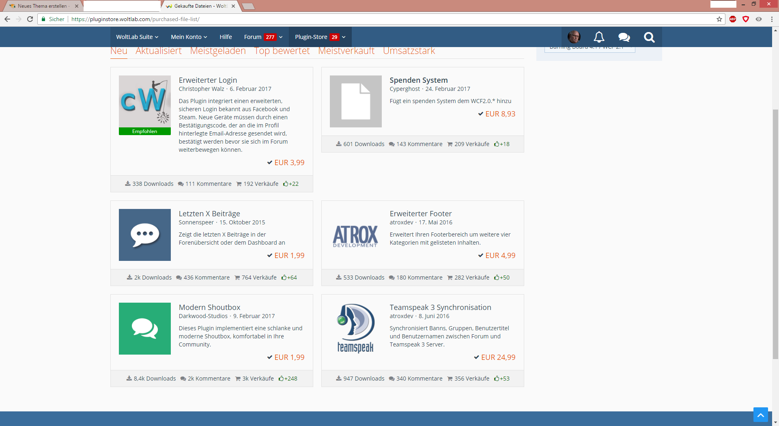Viewport: 779px width, 426px height.
Task: Open the conversations chat bubble icon
Action: pyautogui.click(x=624, y=37)
